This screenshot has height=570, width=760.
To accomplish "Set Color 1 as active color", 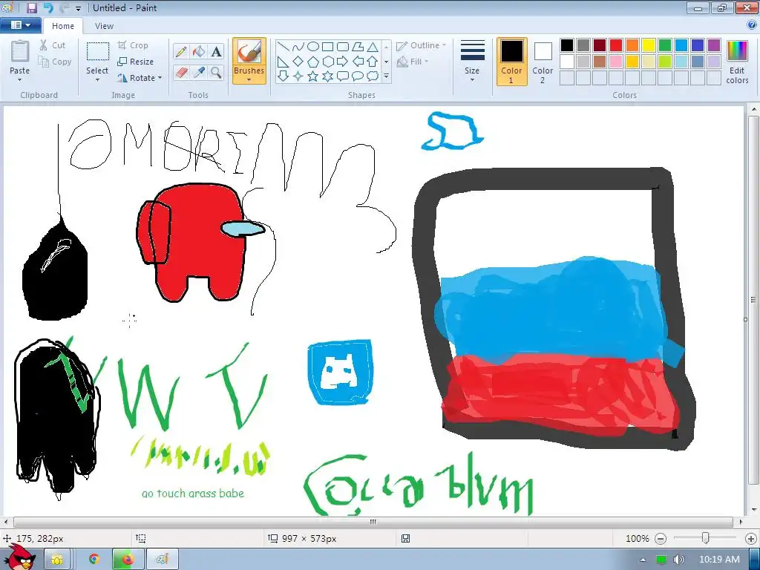I will [512, 62].
